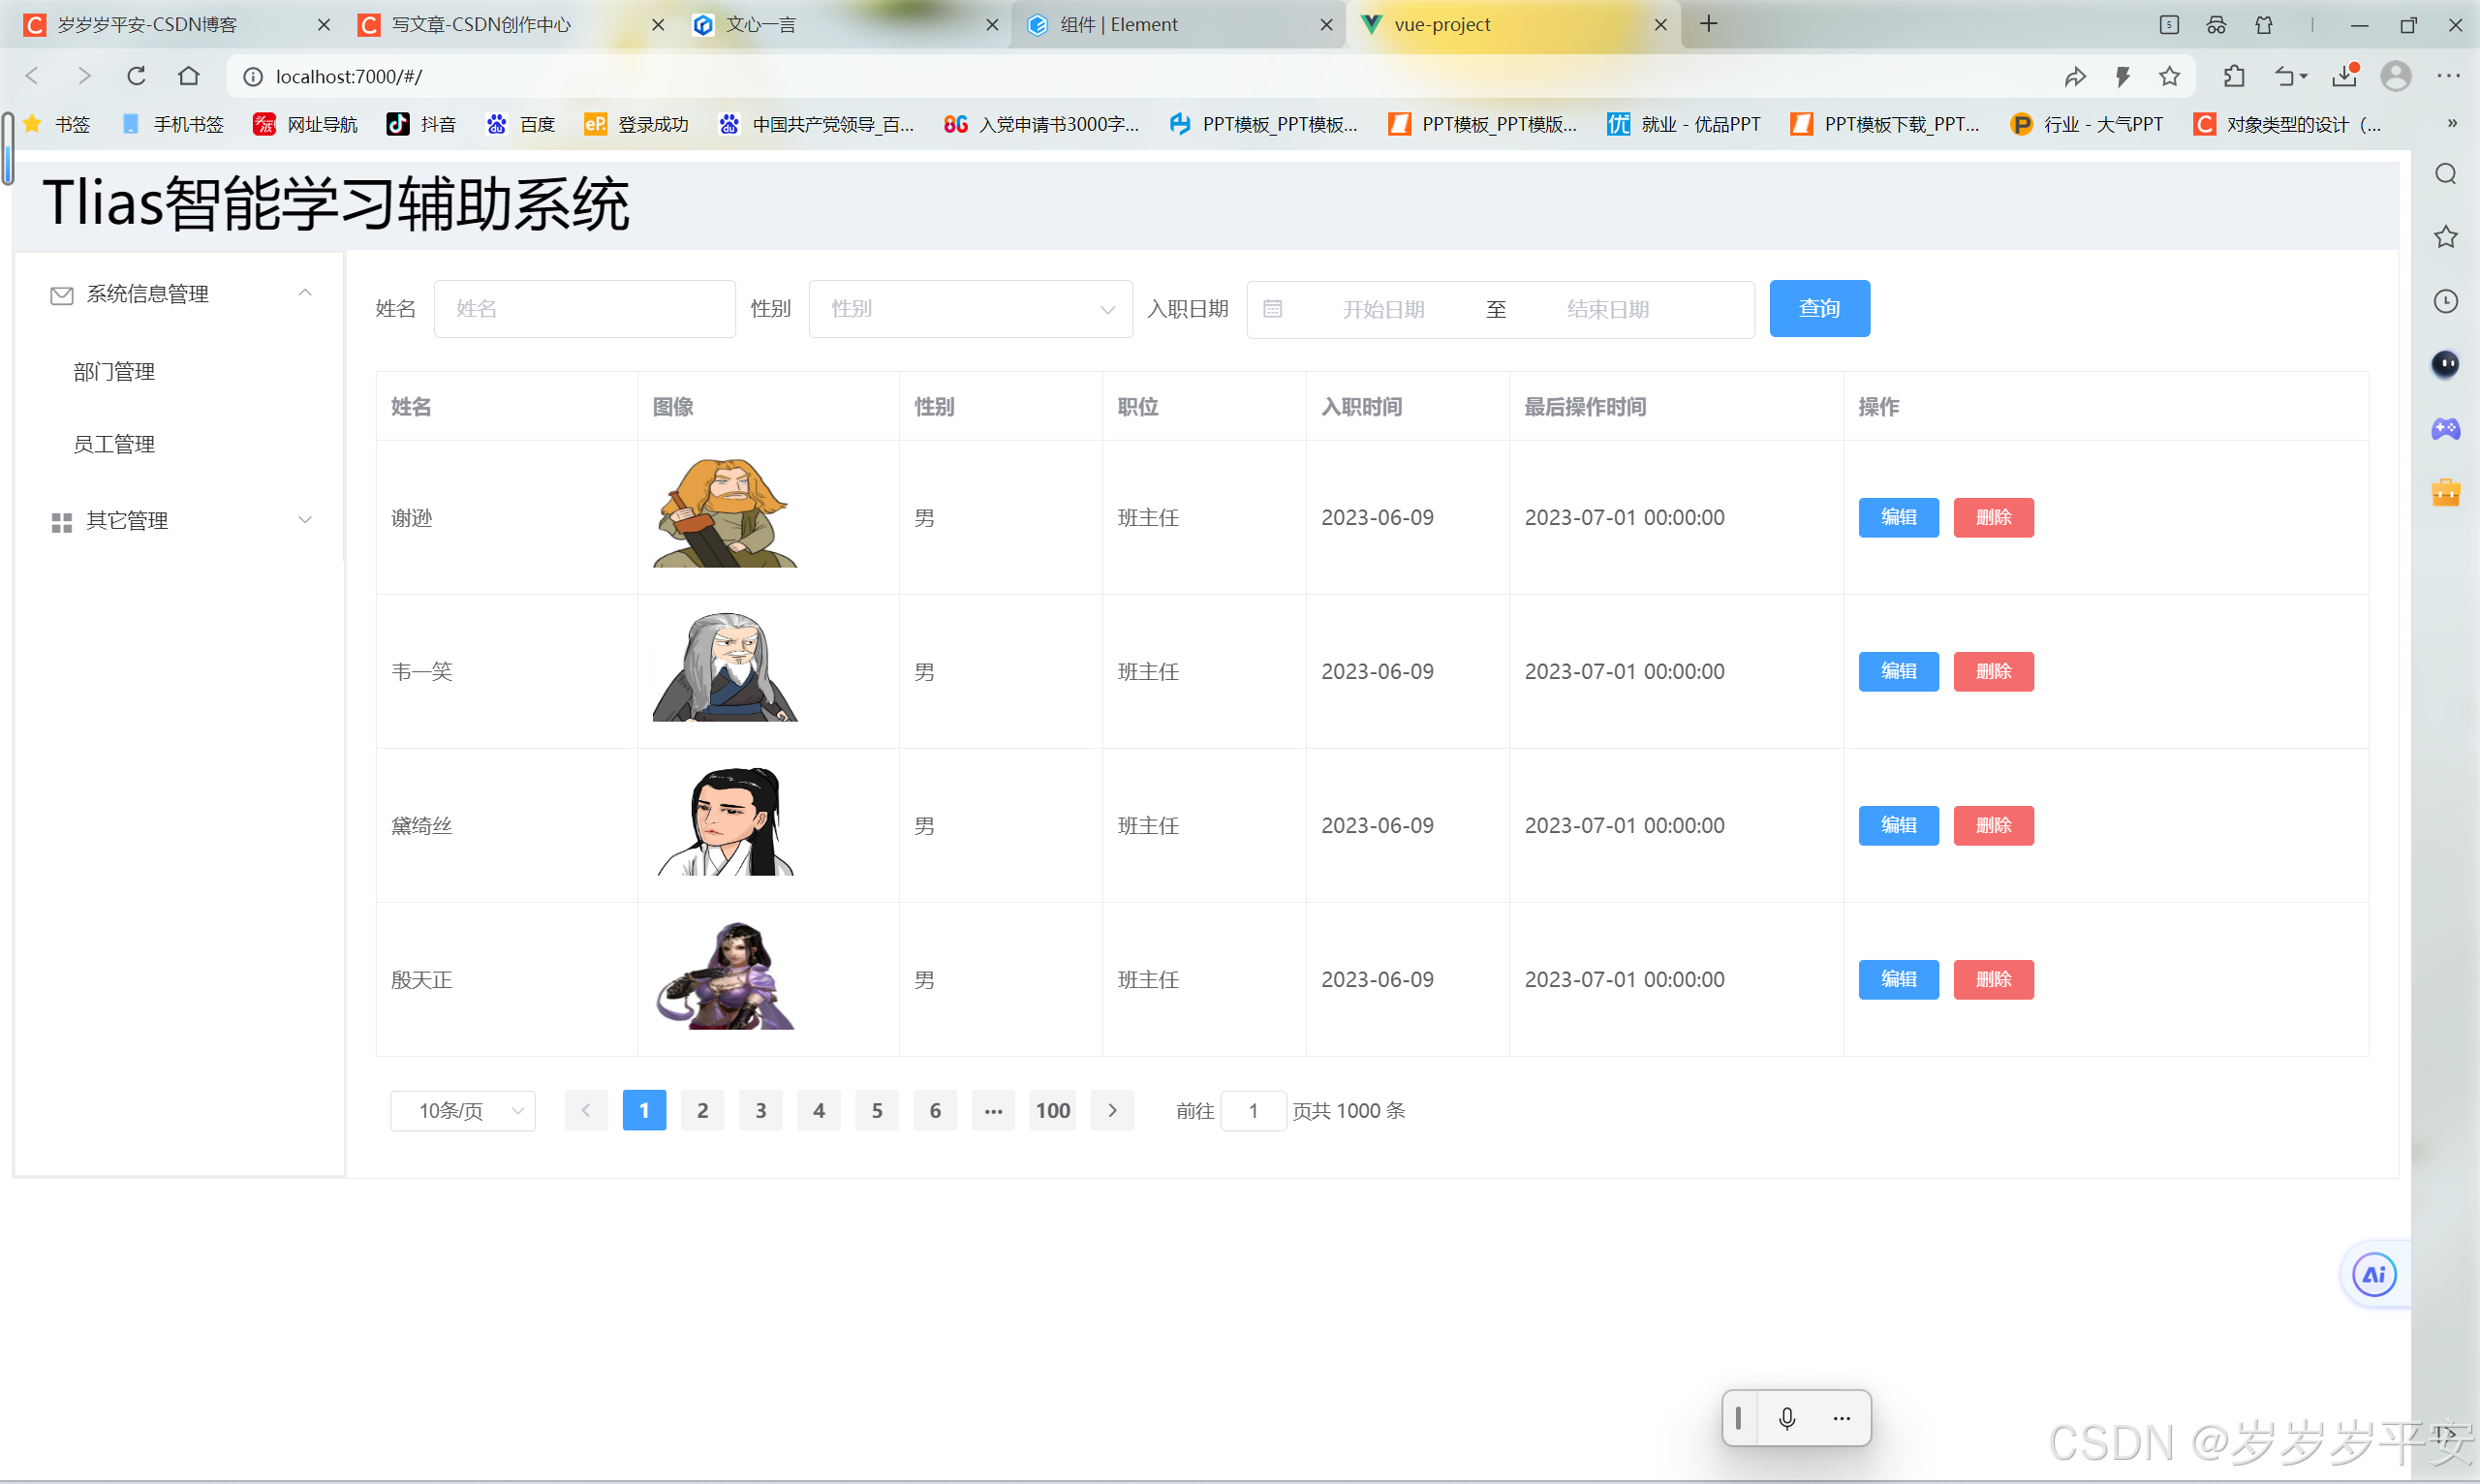Open sidebar orange toolbox icon
The height and width of the screenshot is (1484, 2480).
(2446, 492)
